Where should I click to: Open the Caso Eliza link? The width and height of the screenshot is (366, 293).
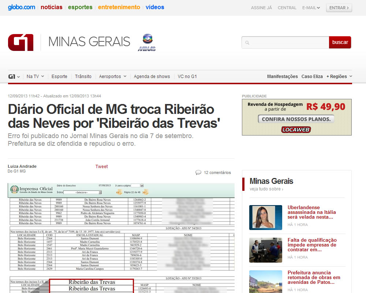[312, 77]
